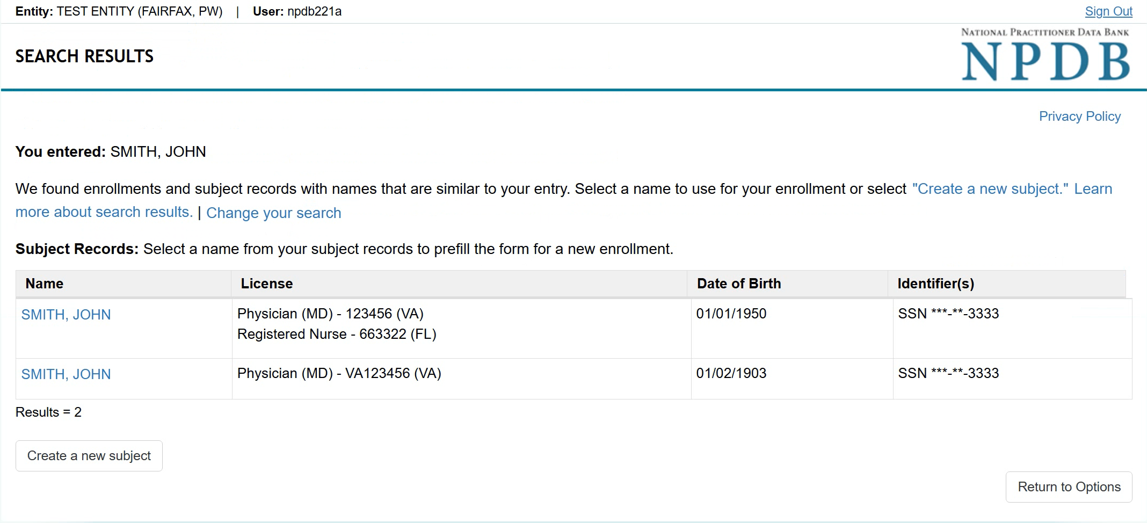Click the Date of Birth column header
Screen dimensions: 1147x523
coord(739,284)
